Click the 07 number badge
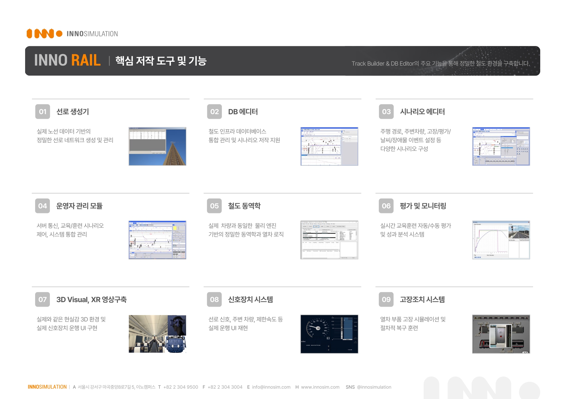 click(42, 300)
